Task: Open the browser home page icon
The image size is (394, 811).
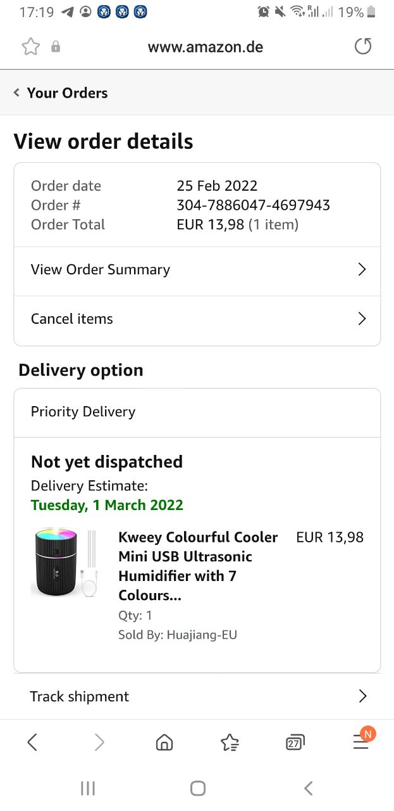Action: 164,742
